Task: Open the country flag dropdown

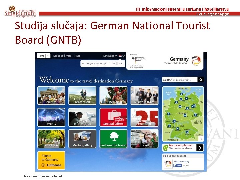Action: coord(122,56)
